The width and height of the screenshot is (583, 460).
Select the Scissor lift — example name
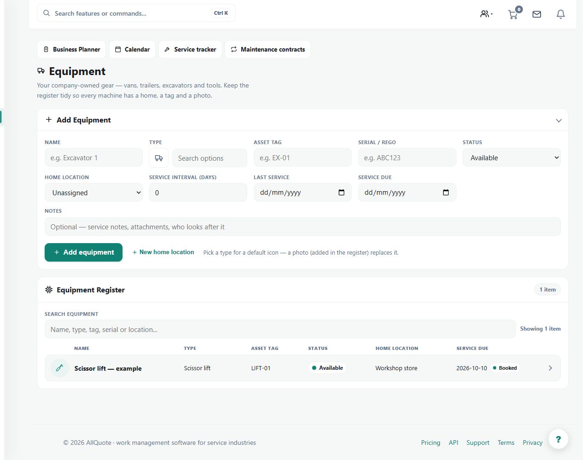click(108, 368)
